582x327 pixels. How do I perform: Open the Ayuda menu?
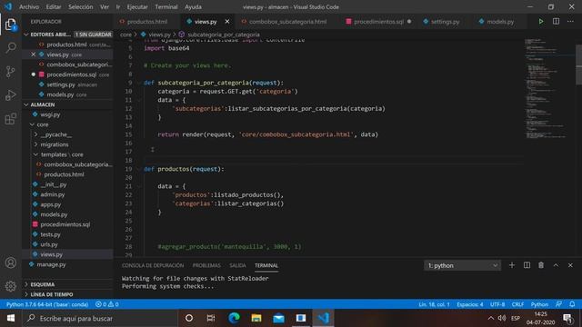(x=193, y=6)
